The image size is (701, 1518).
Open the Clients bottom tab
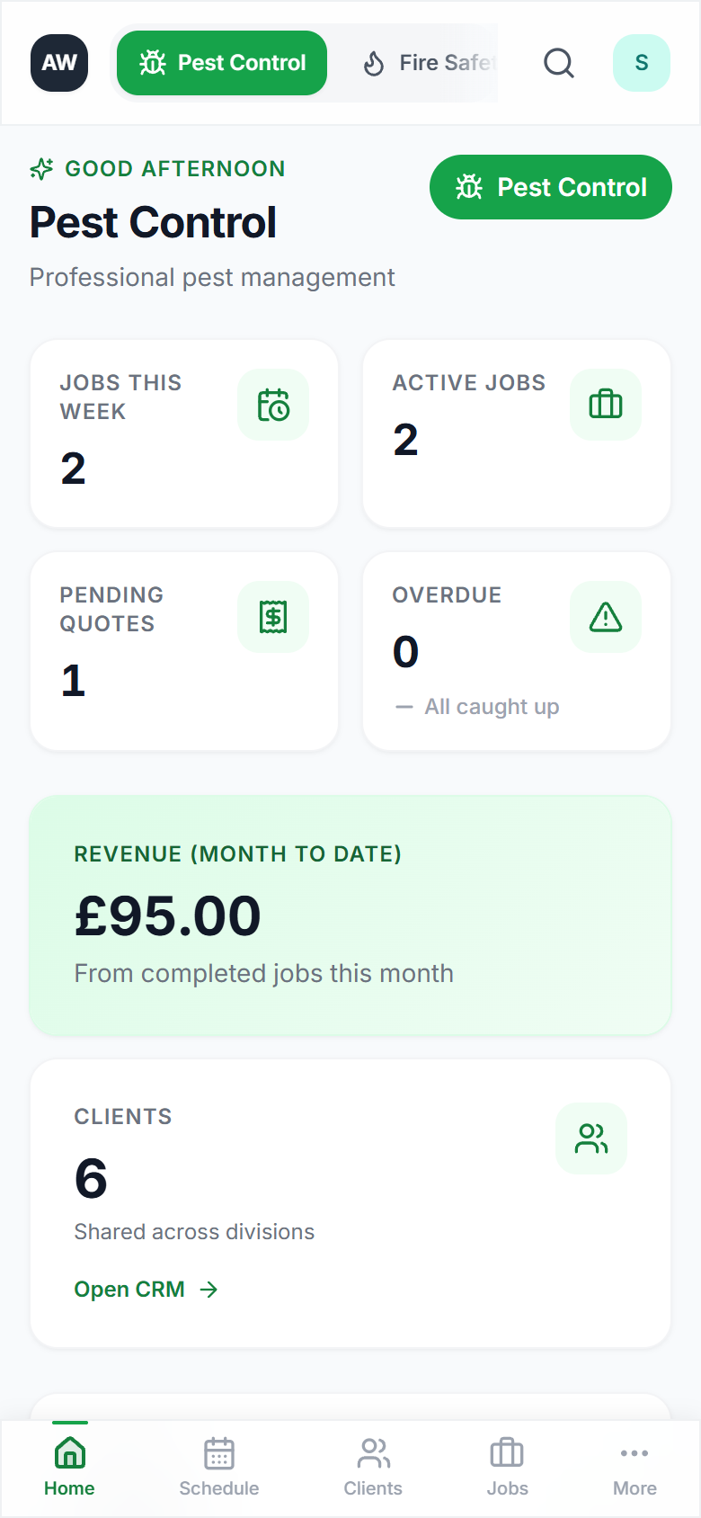click(373, 1468)
